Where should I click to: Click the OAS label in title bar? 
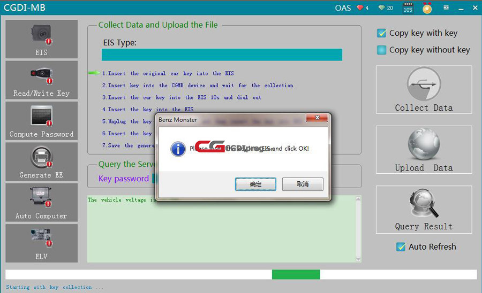pos(343,7)
